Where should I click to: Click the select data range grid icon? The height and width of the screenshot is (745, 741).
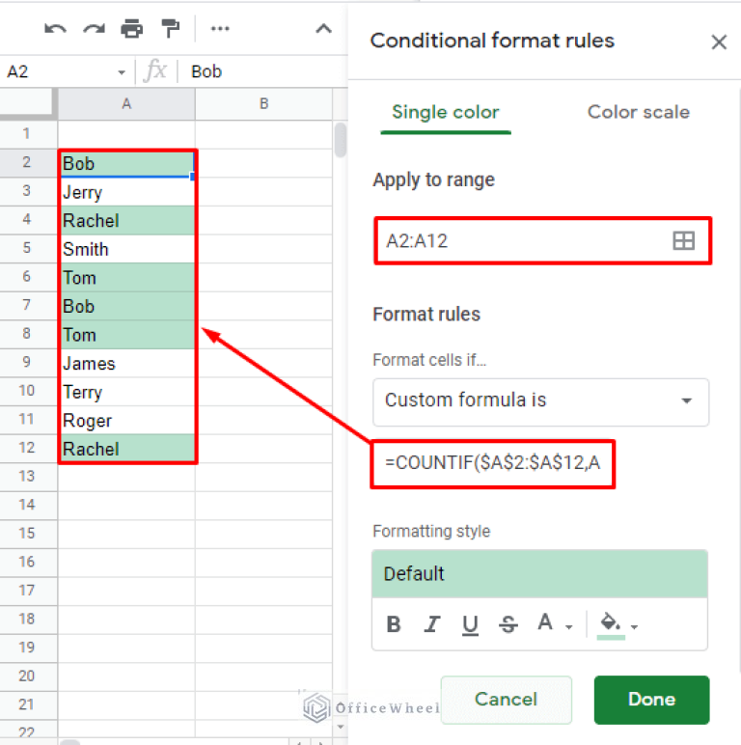pos(683,241)
